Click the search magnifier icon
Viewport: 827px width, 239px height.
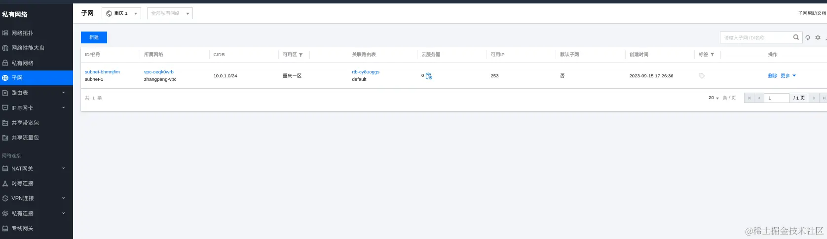[x=796, y=37]
